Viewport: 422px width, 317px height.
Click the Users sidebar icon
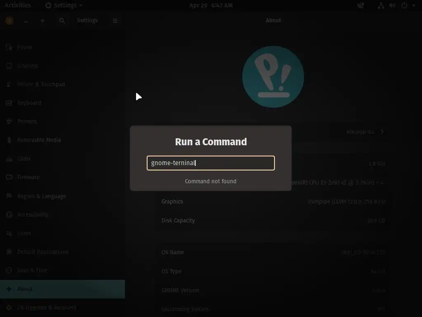click(x=9, y=233)
